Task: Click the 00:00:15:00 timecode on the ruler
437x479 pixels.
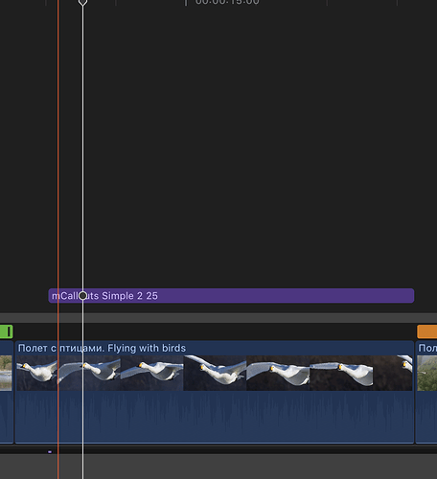Action: coord(227,2)
